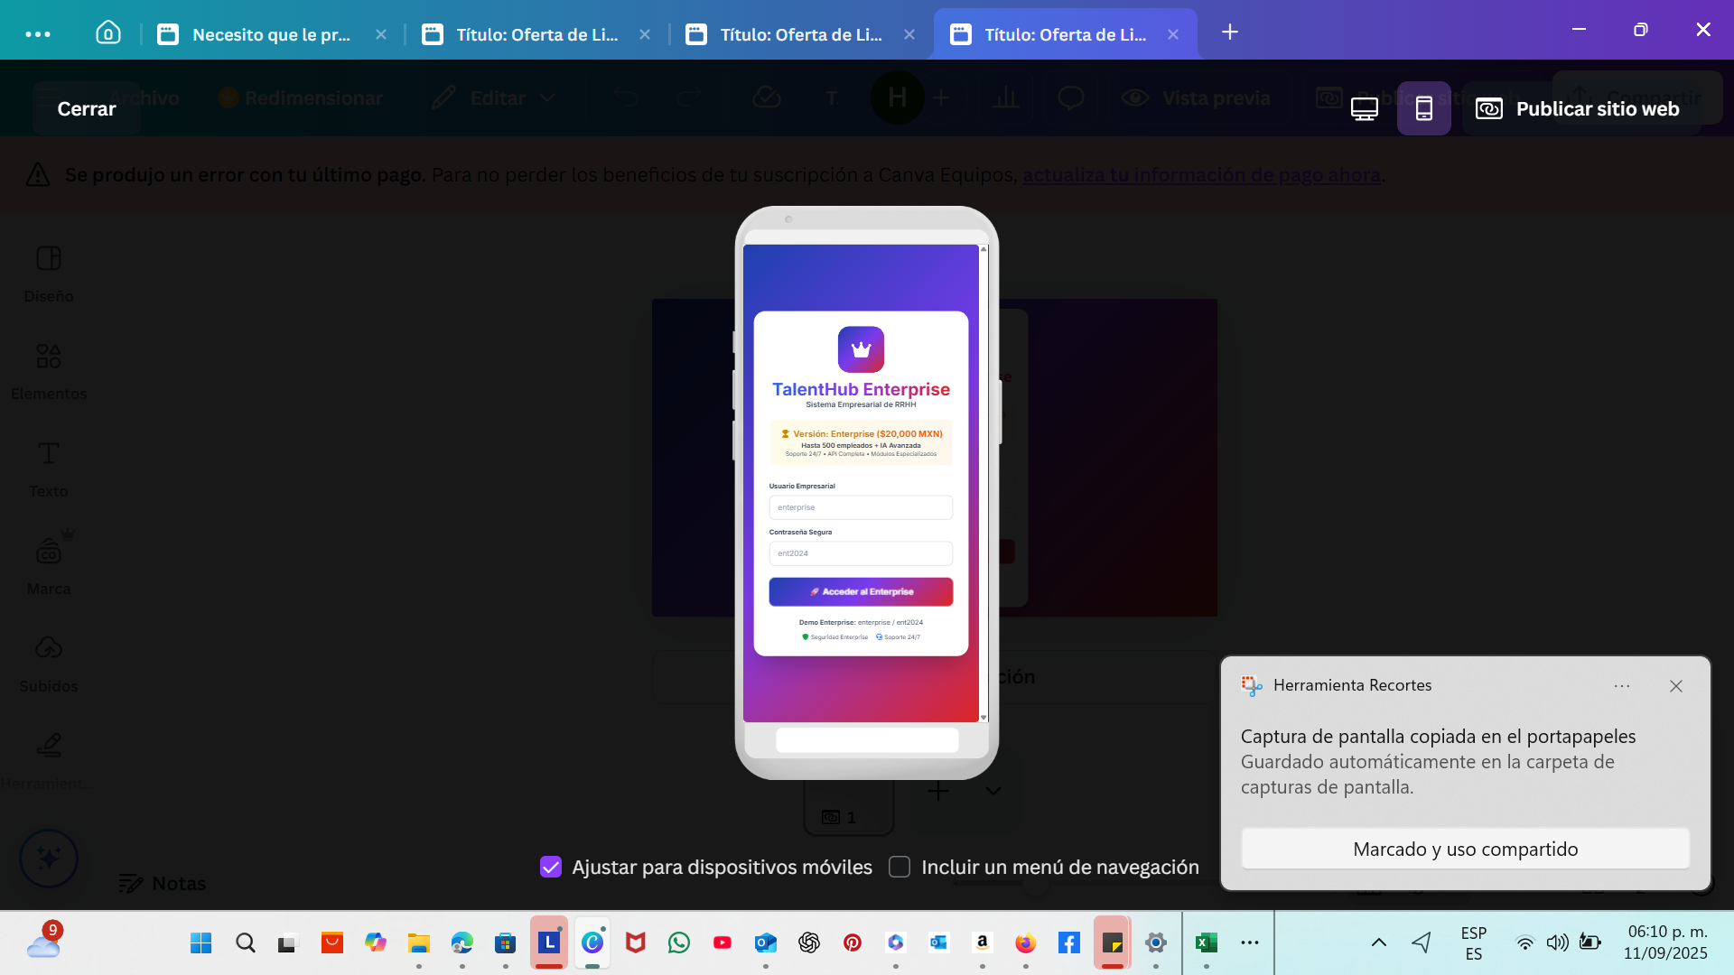Enable Incluir un menú de navegación
Screen dimensions: 1734x975
[x=900, y=867]
